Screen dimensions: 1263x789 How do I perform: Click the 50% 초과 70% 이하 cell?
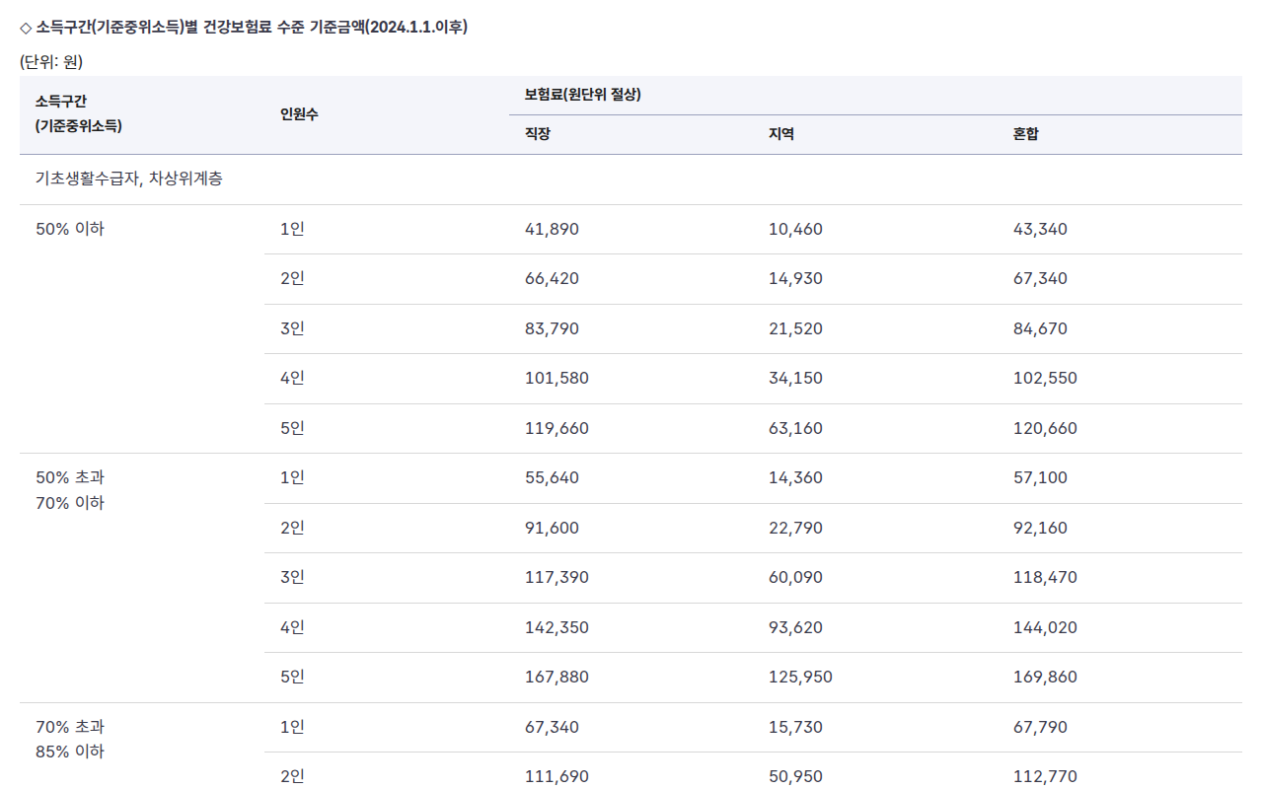(70, 490)
